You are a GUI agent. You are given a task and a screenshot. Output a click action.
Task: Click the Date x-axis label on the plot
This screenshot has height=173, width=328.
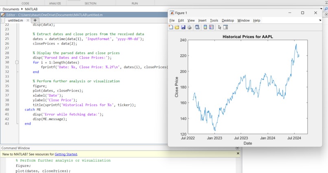point(248,143)
